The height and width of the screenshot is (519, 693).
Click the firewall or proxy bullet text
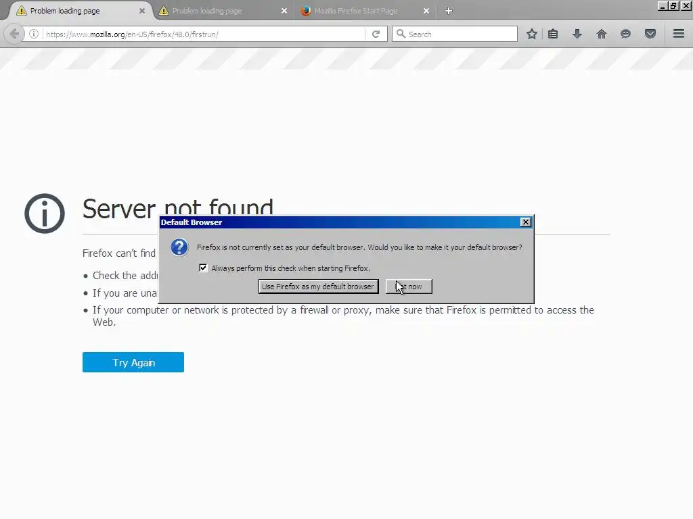tap(343, 316)
